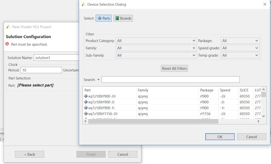Open the Temp grade dropdown
This screenshot has height=164, width=271.
pyautogui.click(x=240, y=56)
